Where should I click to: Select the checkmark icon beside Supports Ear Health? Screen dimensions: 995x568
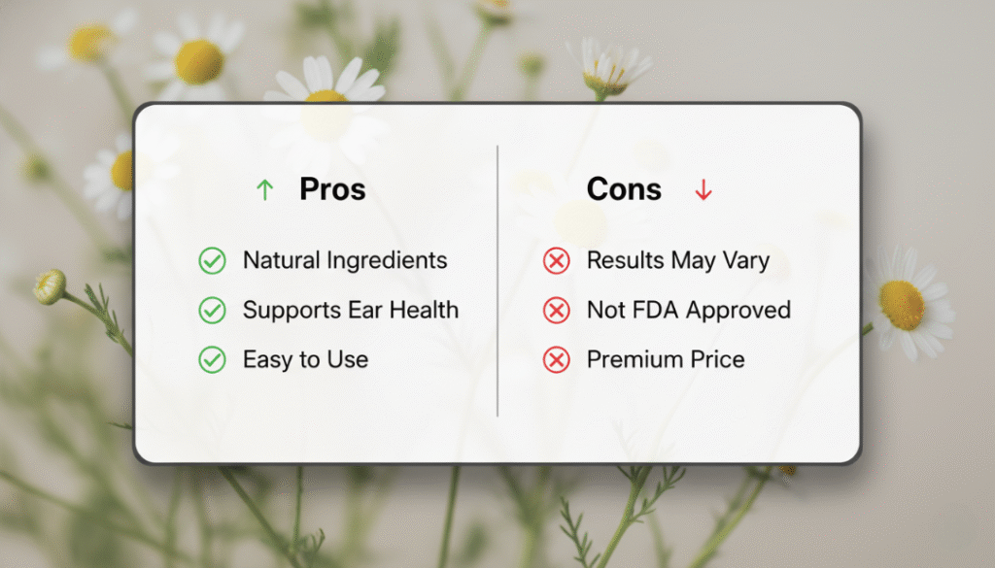tap(212, 311)
